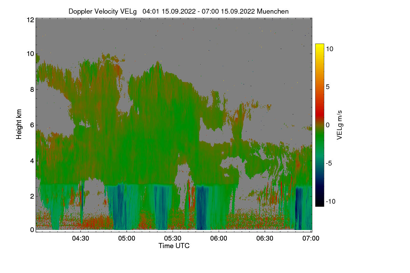Click the 05:00 time tick label
Viewport: 410px width, 273px height.
(127, 239)
